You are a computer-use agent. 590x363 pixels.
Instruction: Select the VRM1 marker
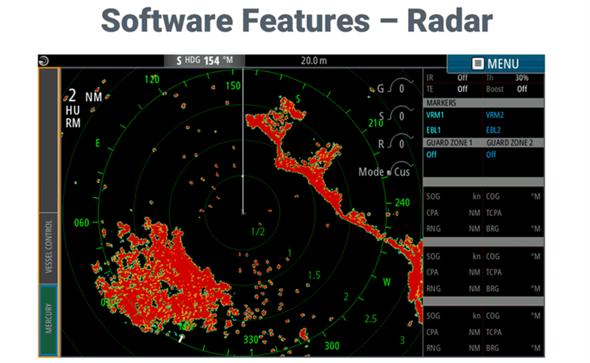435,115
